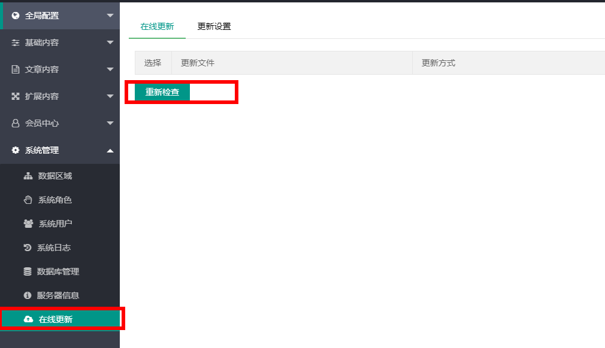Image resolution: width=605 pixels, height=348 pixels.
Task: Open the 系统用户 submenu item
Action: (x=60, y=224)
